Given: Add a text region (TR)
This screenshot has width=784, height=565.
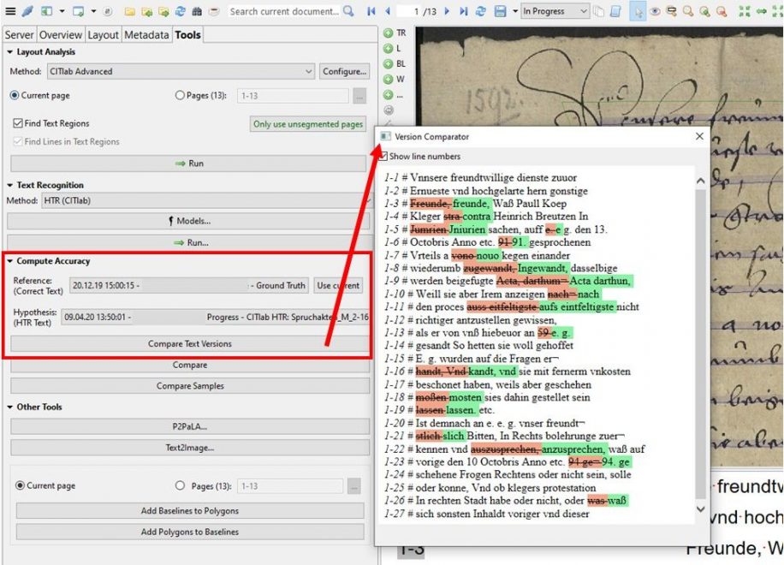Looking at the screenshot, I should point(389,33).
